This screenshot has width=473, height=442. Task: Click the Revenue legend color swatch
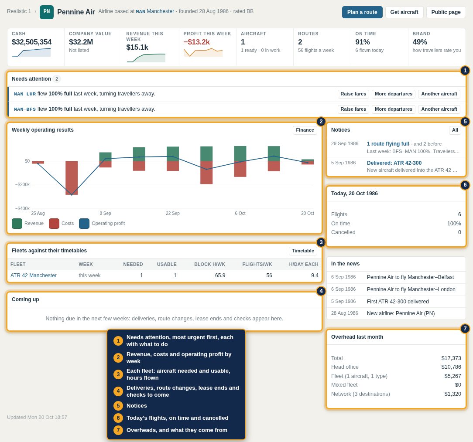[17, 224]
